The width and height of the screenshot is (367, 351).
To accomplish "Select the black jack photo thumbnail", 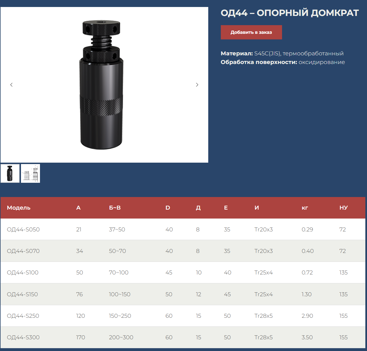I will click(x=10, y=174).
